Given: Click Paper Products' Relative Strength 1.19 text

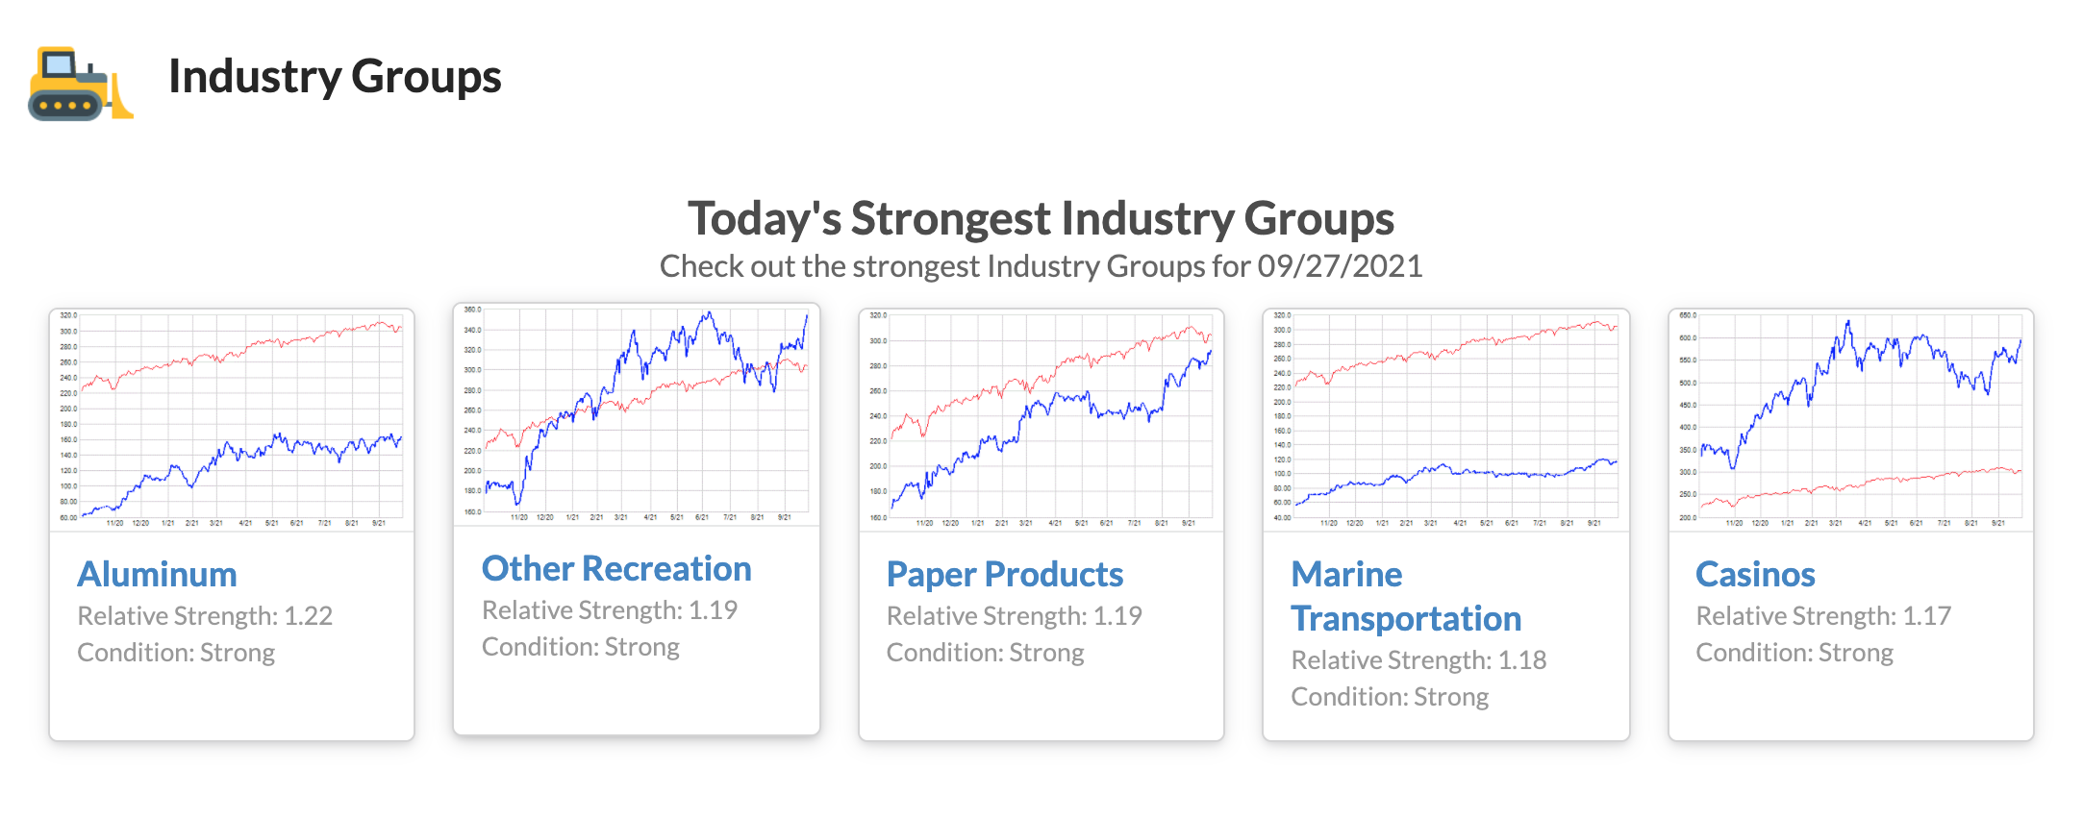Looking at the screenshot, I should click(x=1014, y=616).
